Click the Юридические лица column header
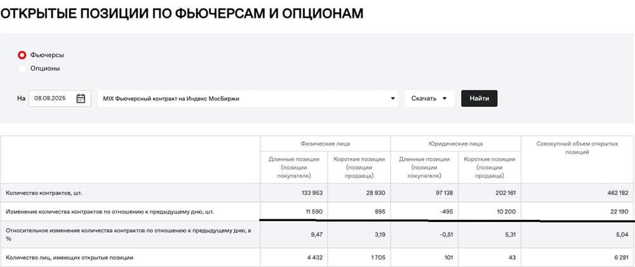This screenshot has width=635, height=267. (x=455, y=144)
